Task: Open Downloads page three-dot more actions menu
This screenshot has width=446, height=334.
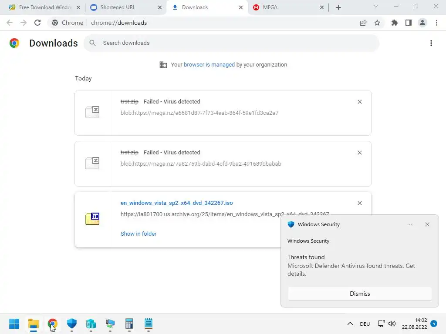Action: [x=431, y=43]
